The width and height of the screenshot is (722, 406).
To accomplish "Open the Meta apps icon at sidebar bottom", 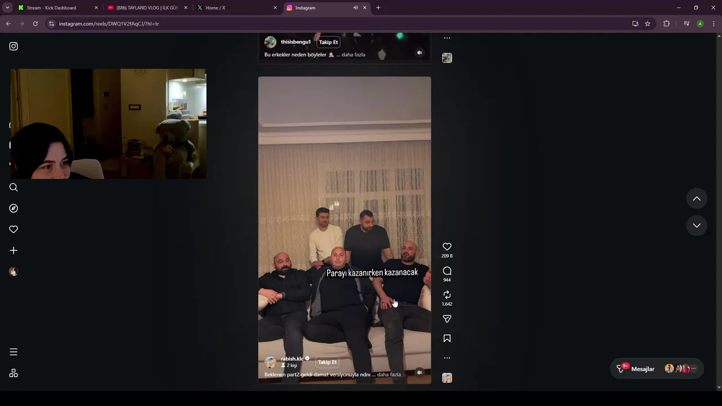I will click(x=14, y=373).
